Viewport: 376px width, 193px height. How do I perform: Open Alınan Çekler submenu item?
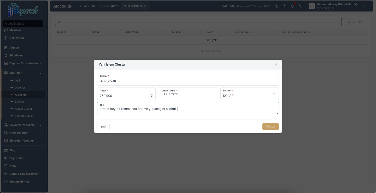pos(23,109)
